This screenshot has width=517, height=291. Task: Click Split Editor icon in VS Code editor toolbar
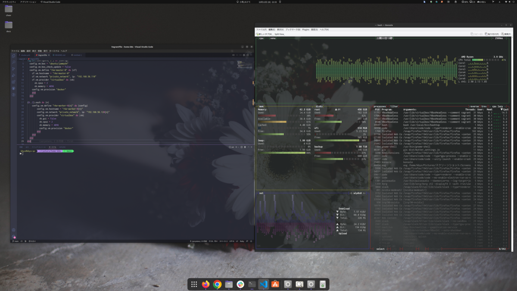coord(247,55)
